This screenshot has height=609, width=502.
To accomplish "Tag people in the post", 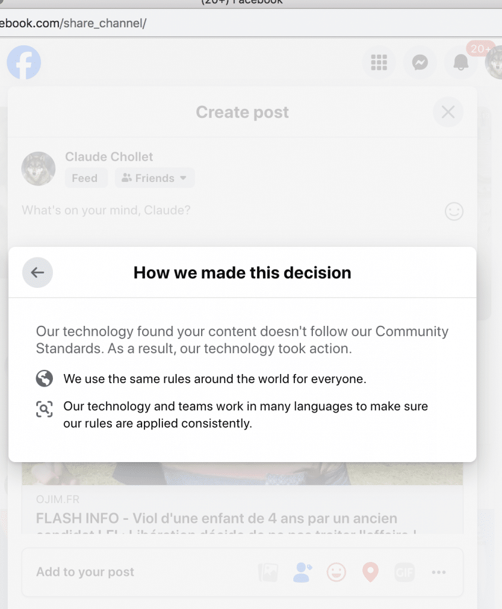I will (302, 573).
